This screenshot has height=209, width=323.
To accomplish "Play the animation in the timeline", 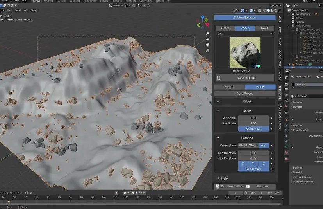I will (x=136, y=193).
